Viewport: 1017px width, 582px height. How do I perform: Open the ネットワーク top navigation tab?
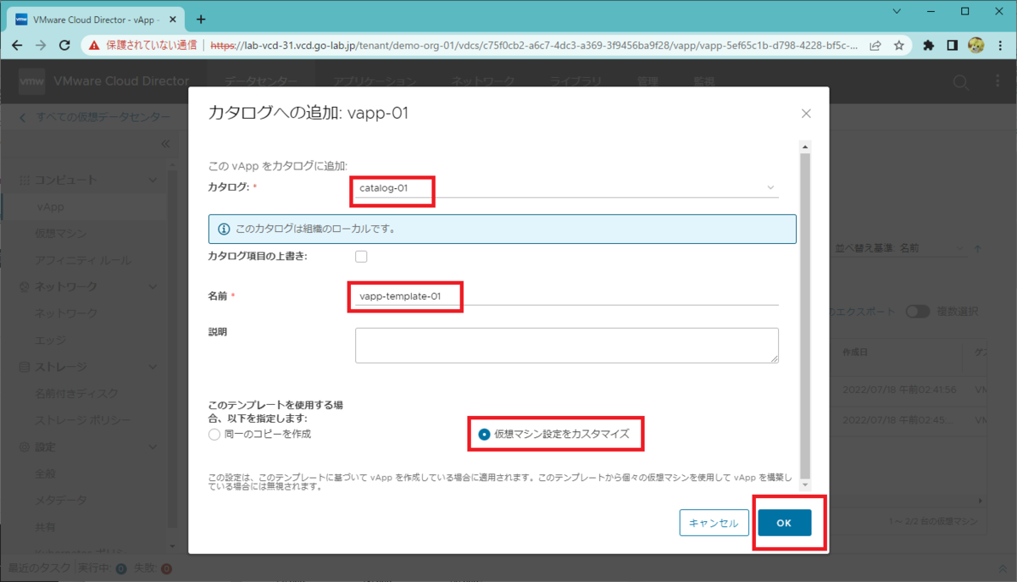pos(482,81)
